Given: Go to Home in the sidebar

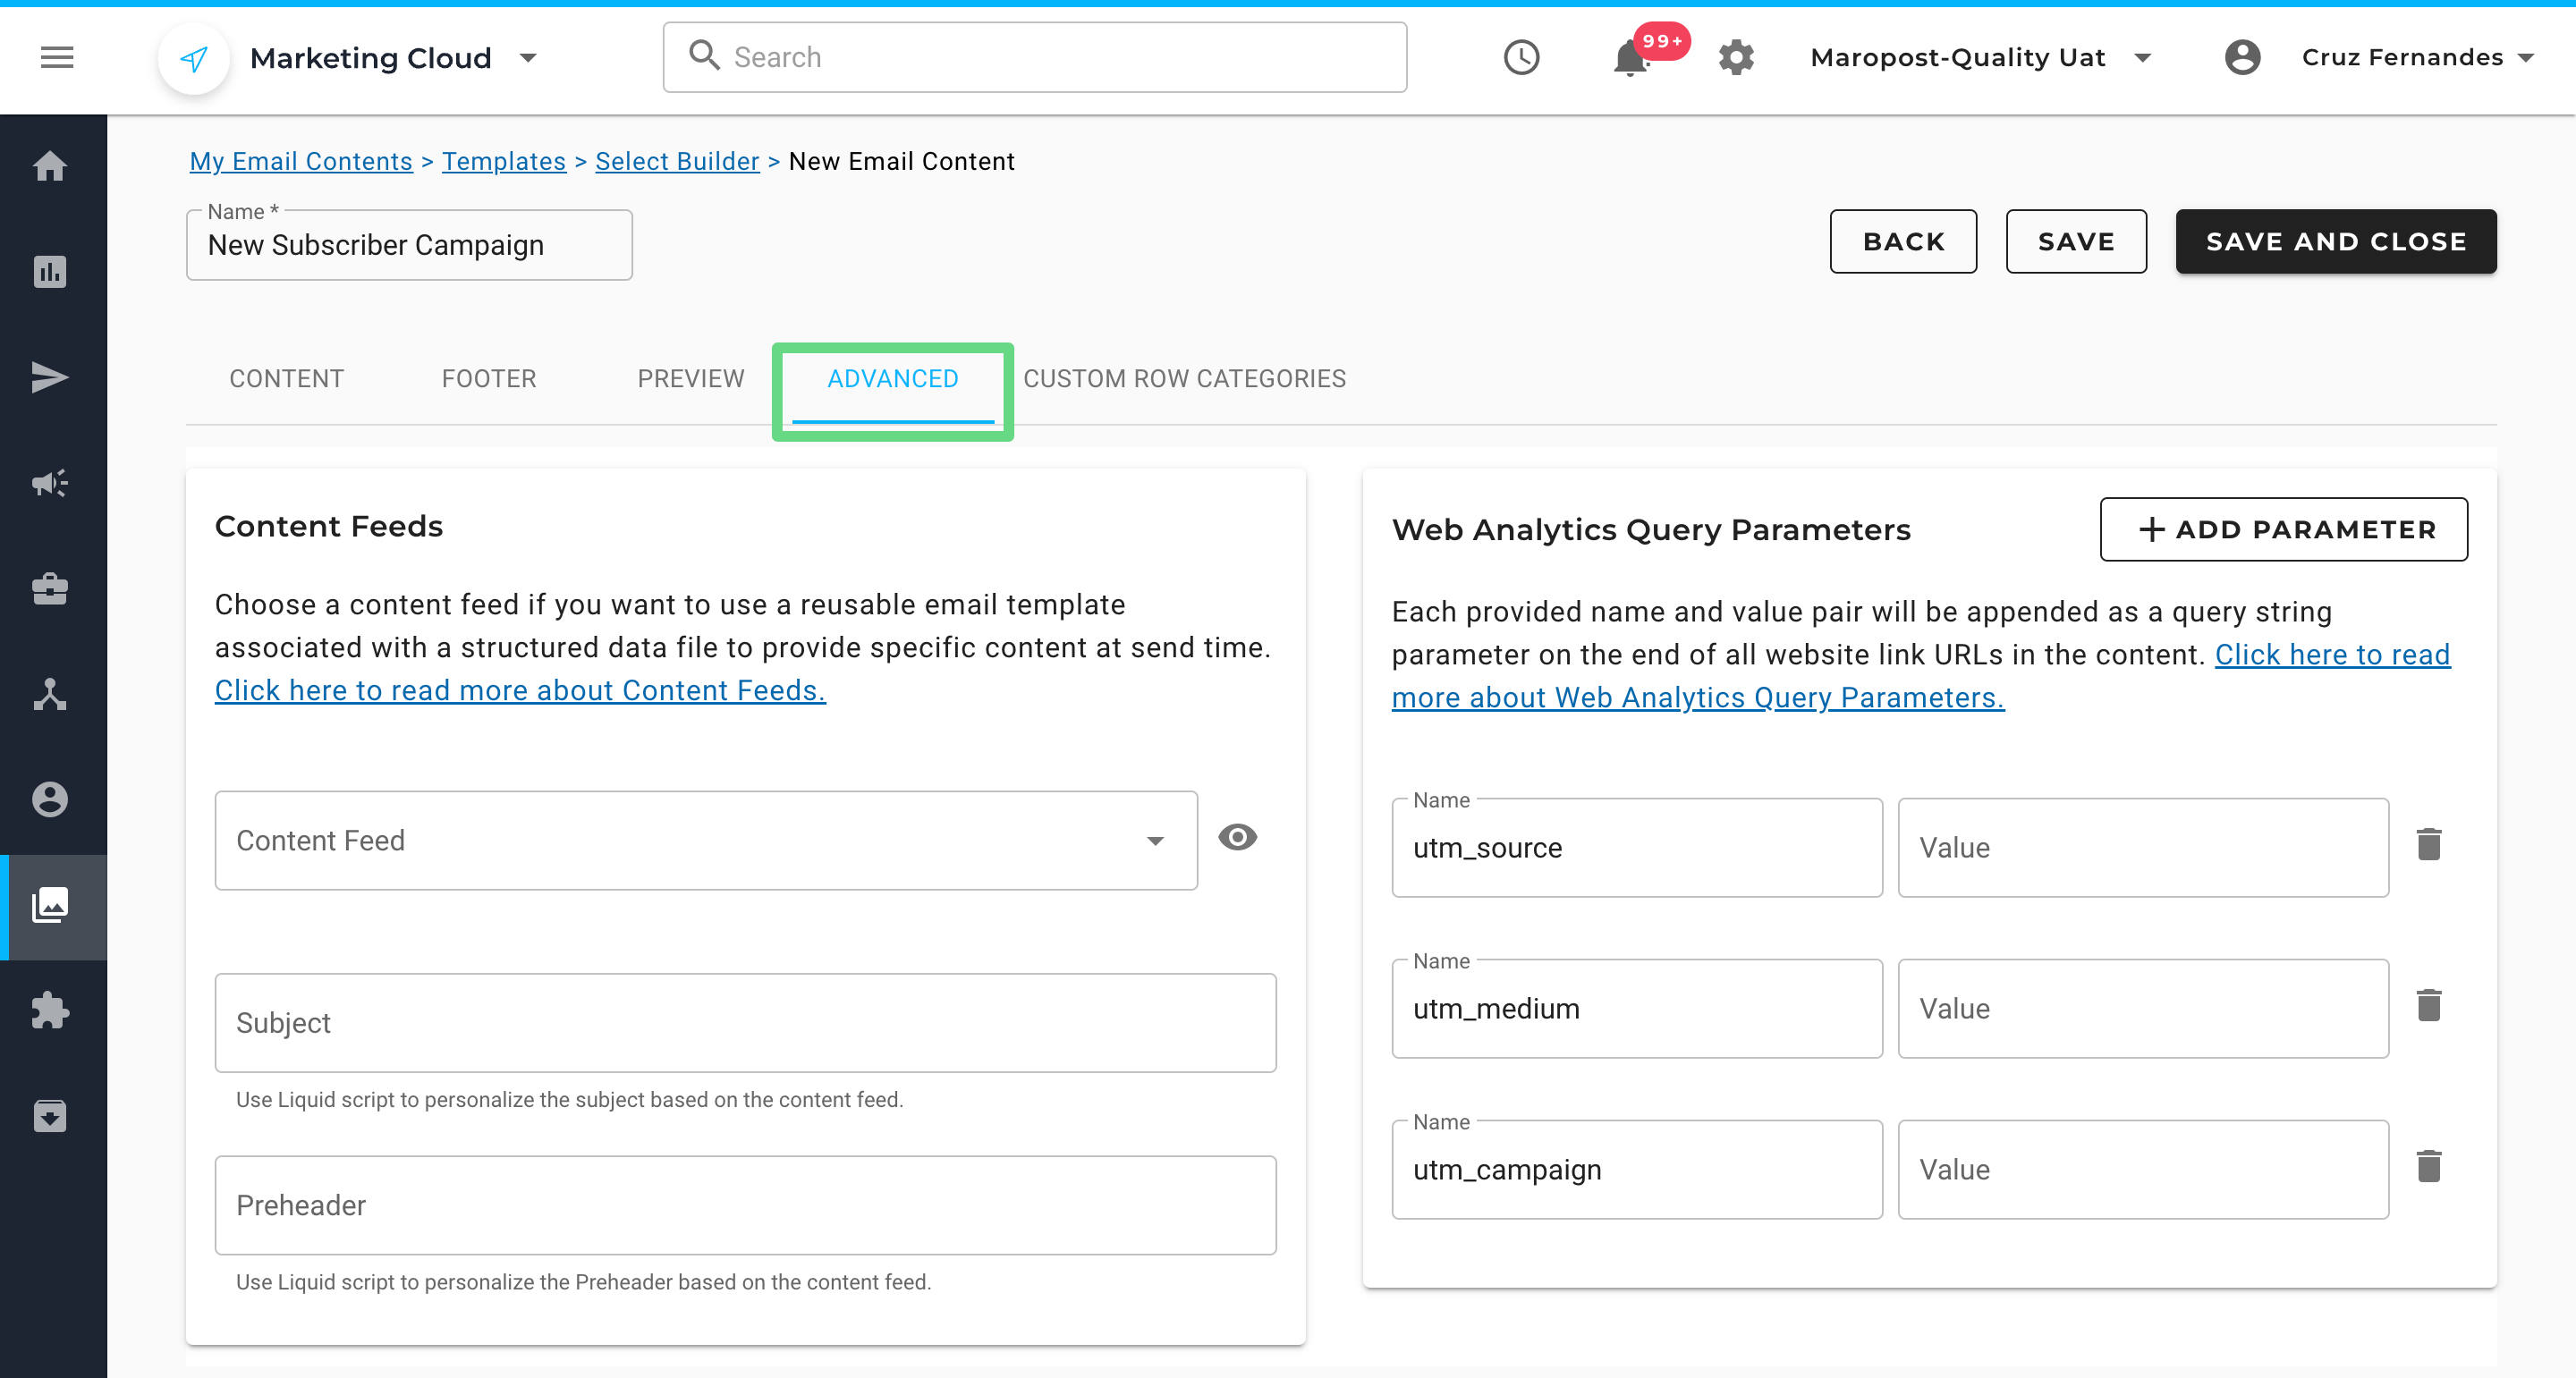Looking at the screenshot, I should (50, 166).
